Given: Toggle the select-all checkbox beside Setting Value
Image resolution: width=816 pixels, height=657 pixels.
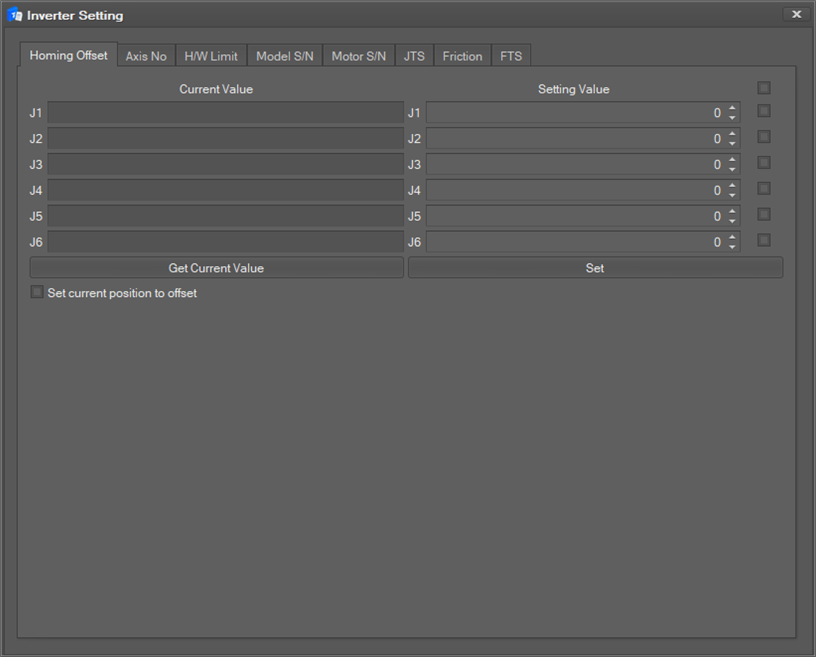Looking at the screenshot, I should tap(763, 88).
